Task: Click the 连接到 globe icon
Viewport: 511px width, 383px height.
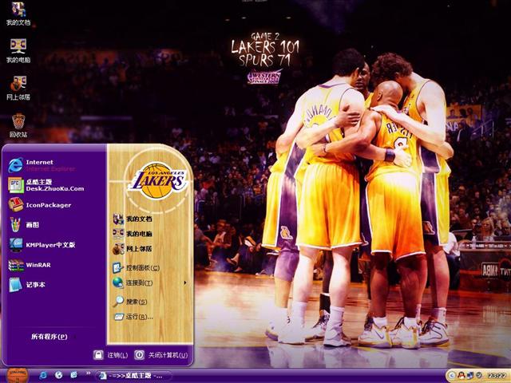Action: (117, 282)
